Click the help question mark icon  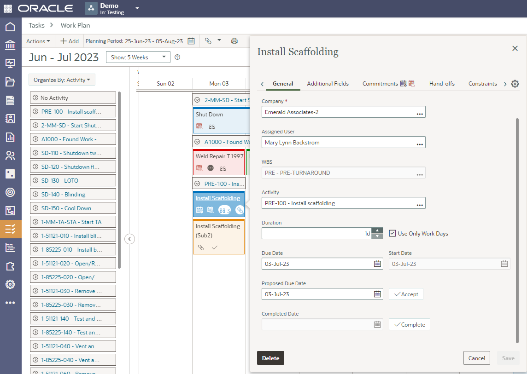pyautogui.click(x=177, y=58)
